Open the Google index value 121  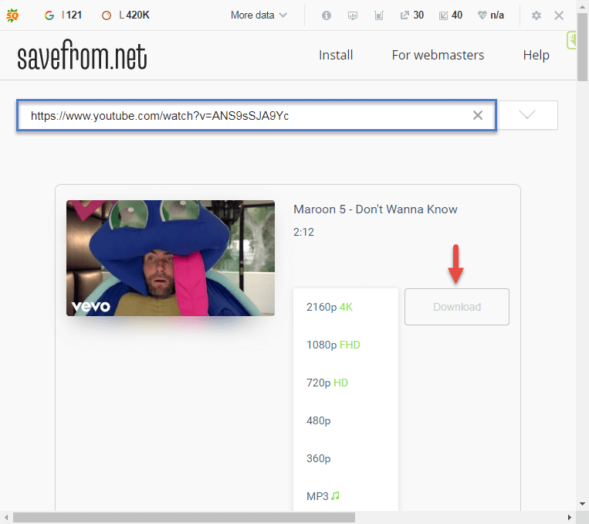pyautogui.click(x=63, y=15)
